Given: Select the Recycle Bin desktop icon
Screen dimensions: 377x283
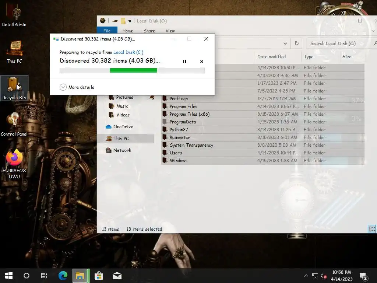Looking at the screenshot, I should coord(14,88).
